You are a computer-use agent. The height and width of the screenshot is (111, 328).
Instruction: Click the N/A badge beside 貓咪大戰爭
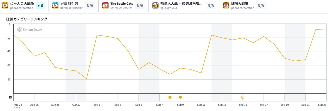(x=261, y=5)
